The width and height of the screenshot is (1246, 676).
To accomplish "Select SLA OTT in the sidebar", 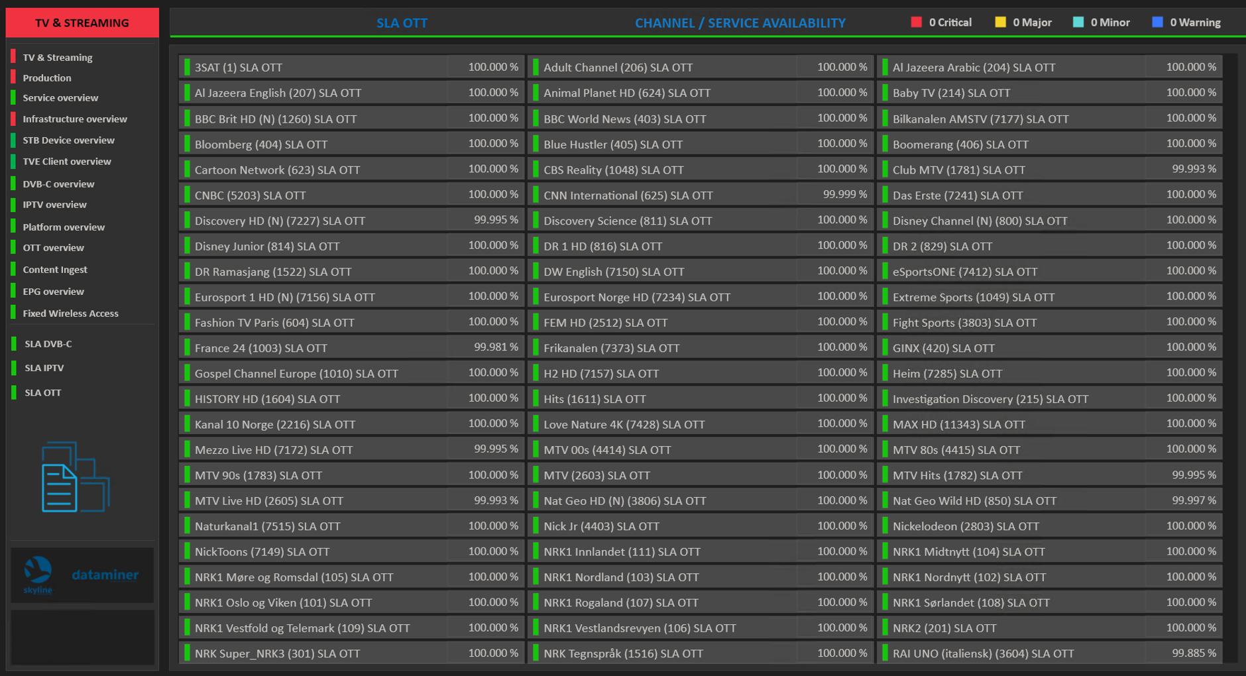I will [x=42, y=393].
